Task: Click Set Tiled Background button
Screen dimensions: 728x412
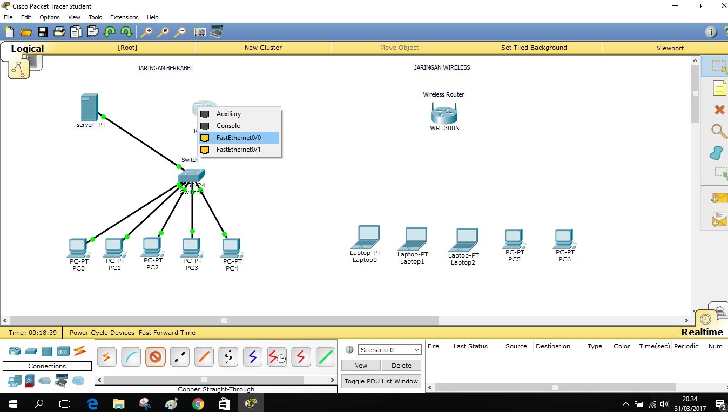Action: click(x=534, y=48)
